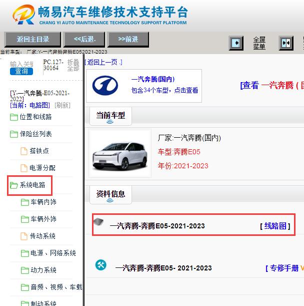Expand 位置和线路 tree item
Viewport: 304px width, 306px height.
click(35, 117)
